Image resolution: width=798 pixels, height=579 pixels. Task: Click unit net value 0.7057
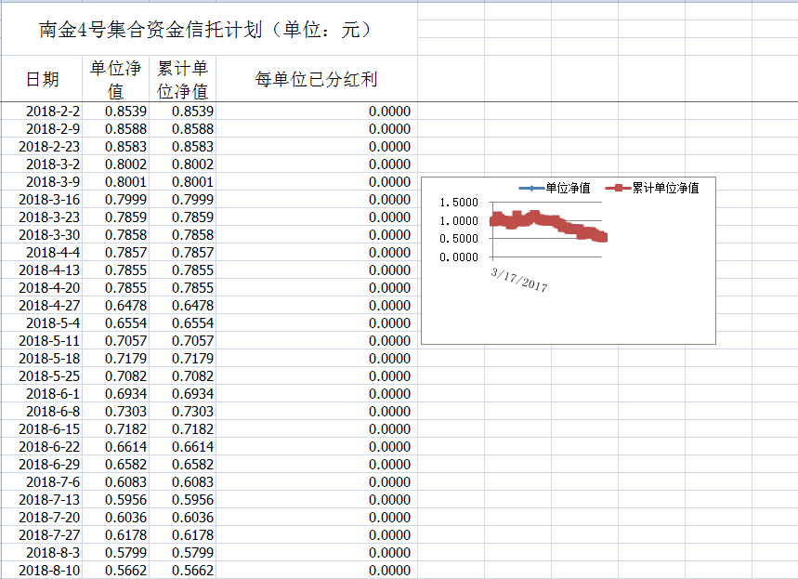click(x=115, y=341)
